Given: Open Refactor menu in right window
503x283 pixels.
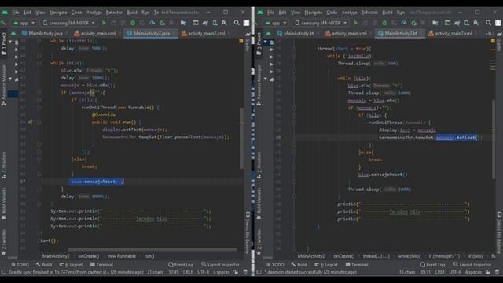Looking at the screenshot, I should pyautogui.click(x=369, y=13).
